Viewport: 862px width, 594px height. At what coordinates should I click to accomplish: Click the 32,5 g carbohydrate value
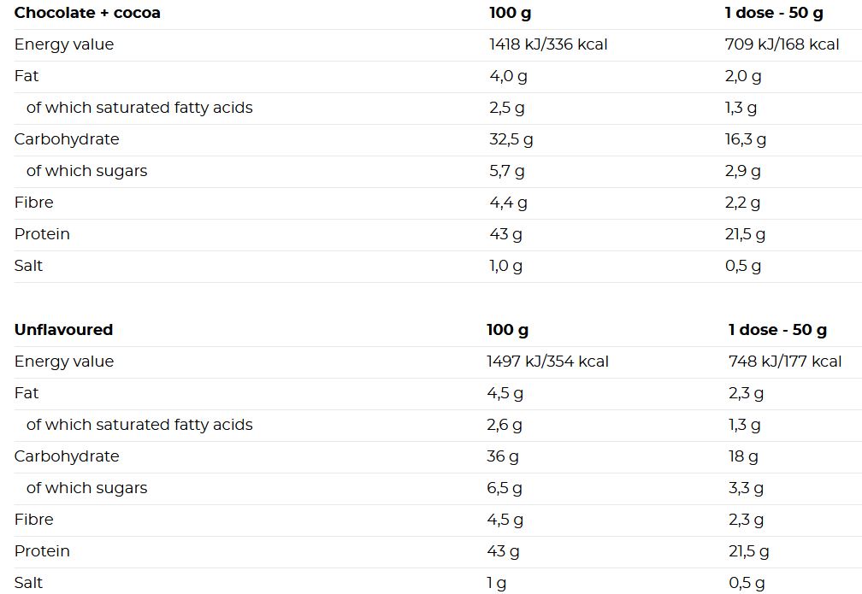511,139
